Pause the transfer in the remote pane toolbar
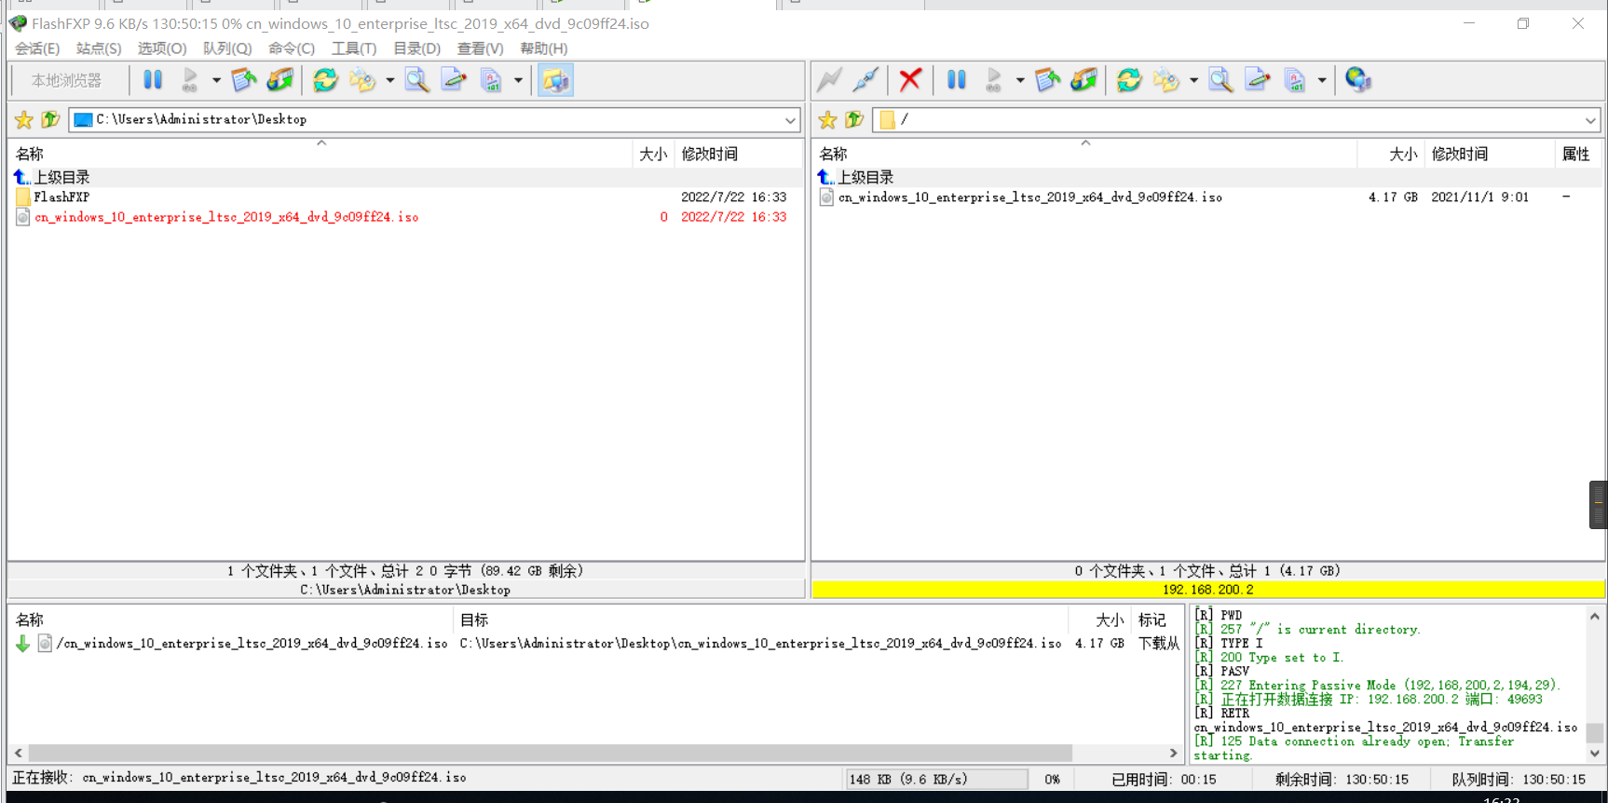The height and width of the screenshot is (803, 1608). coord(956,80)
